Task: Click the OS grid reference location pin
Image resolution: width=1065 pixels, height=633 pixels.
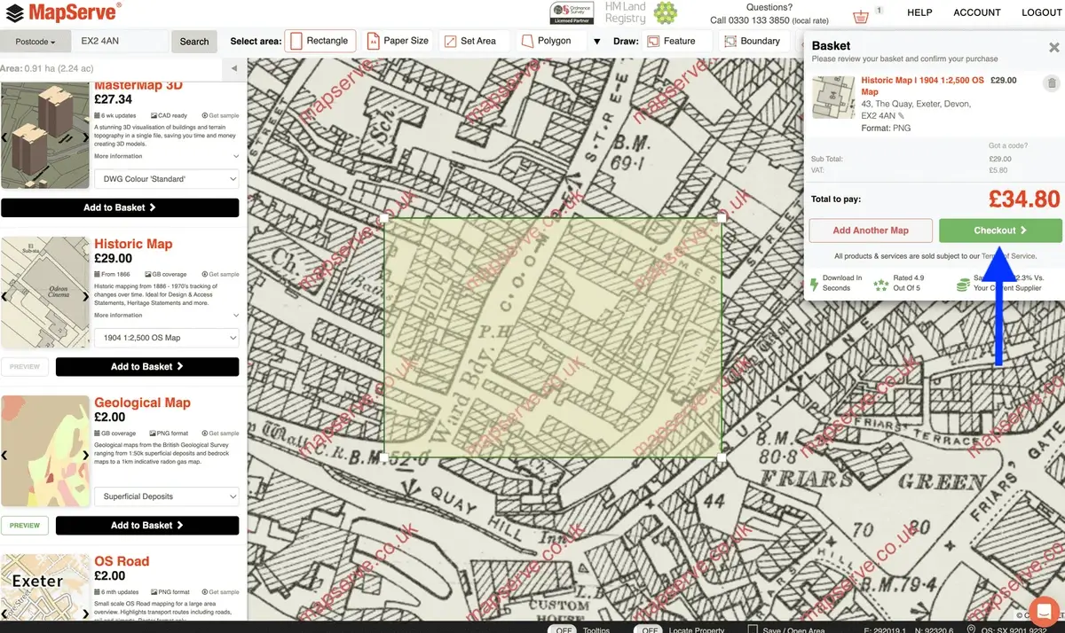Action: [x=973, y=629]
